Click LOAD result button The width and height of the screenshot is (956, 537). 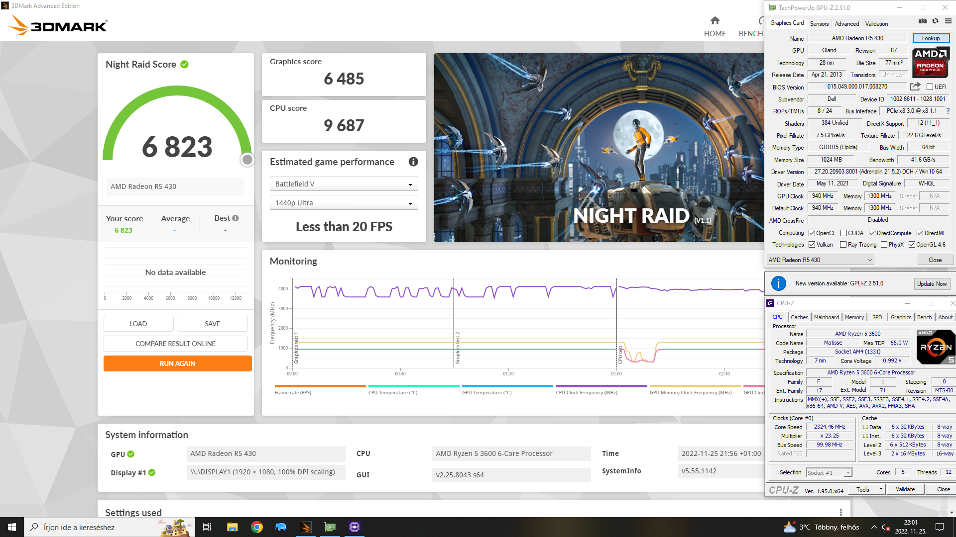point(138,324)
